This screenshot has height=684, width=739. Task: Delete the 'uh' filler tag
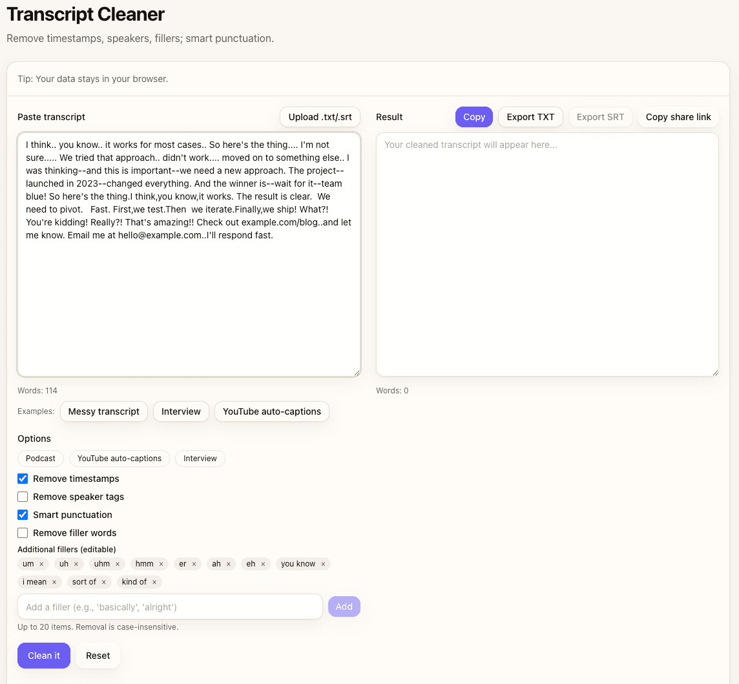[x=76, y=564]
